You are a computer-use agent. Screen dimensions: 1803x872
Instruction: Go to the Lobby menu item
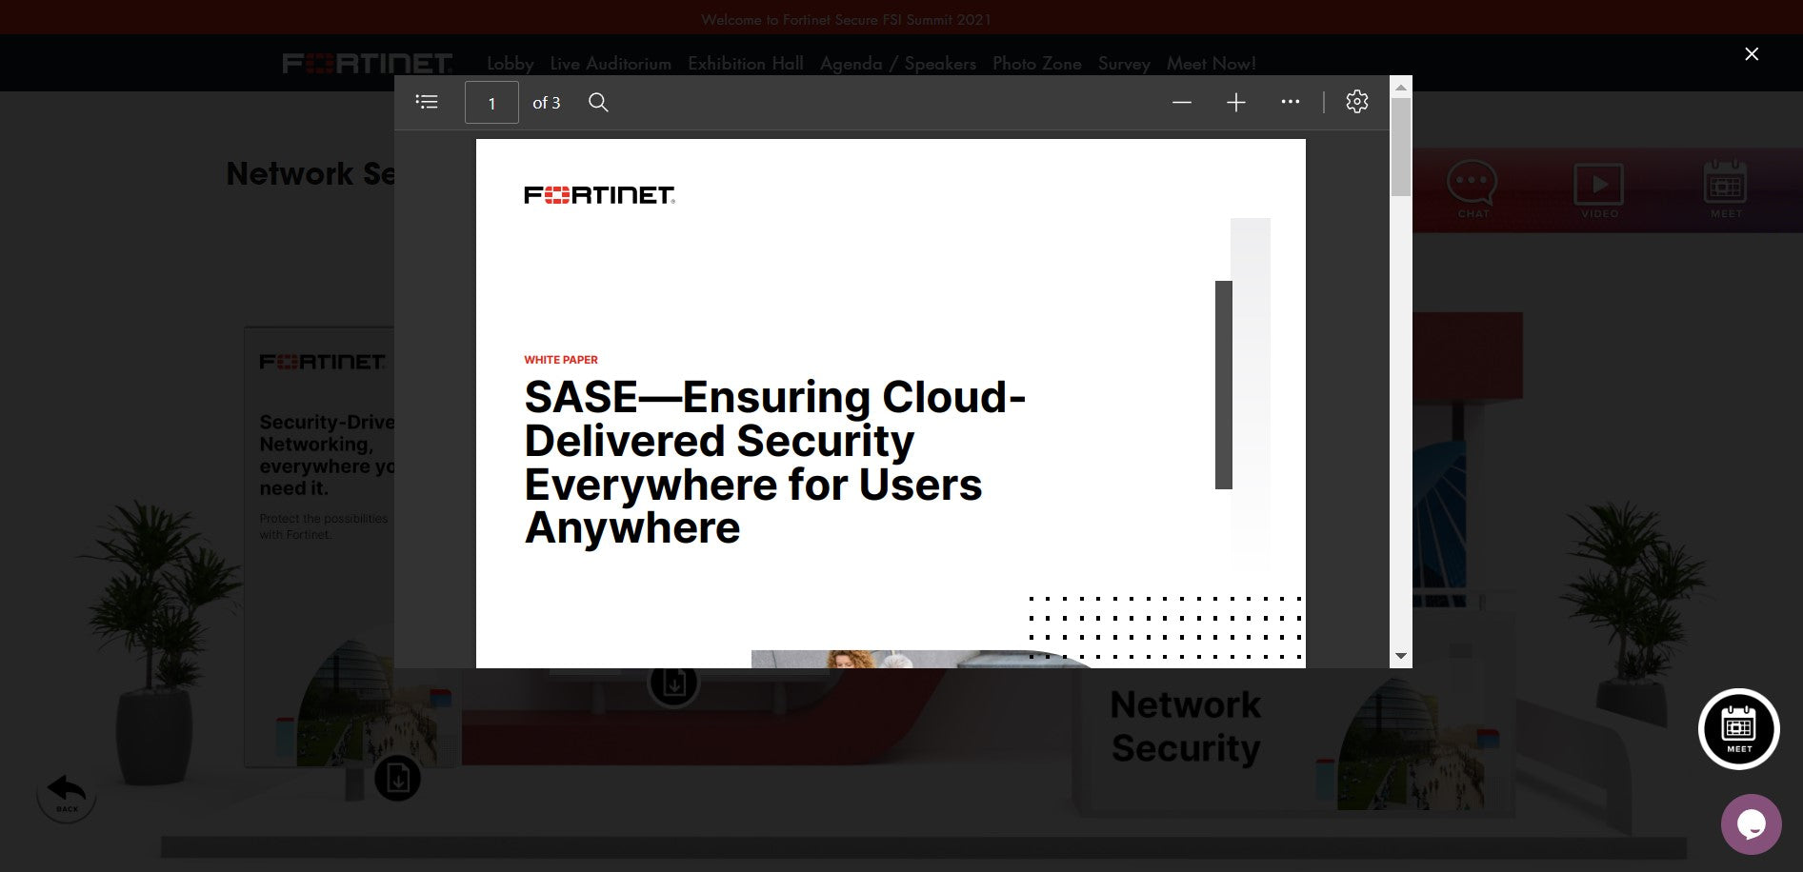pos(510,64)
